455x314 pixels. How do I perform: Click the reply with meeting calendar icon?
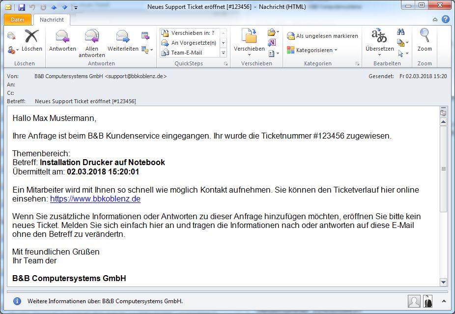pos(145,36)
